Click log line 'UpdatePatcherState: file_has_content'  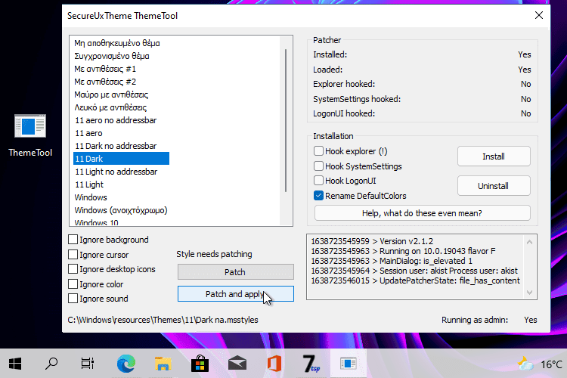coord(416,280)
